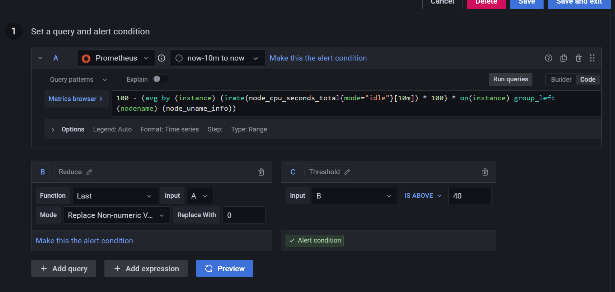This screenshot has width=615, height=292.
Task: Click the C expression label
Action: pyautogui.click(x=293, y=172)
